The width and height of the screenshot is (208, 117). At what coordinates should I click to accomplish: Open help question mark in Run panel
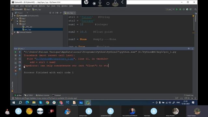(x=16, y=74)
